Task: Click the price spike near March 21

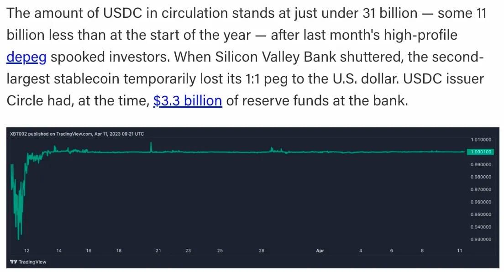Action: tap(151, 146)
